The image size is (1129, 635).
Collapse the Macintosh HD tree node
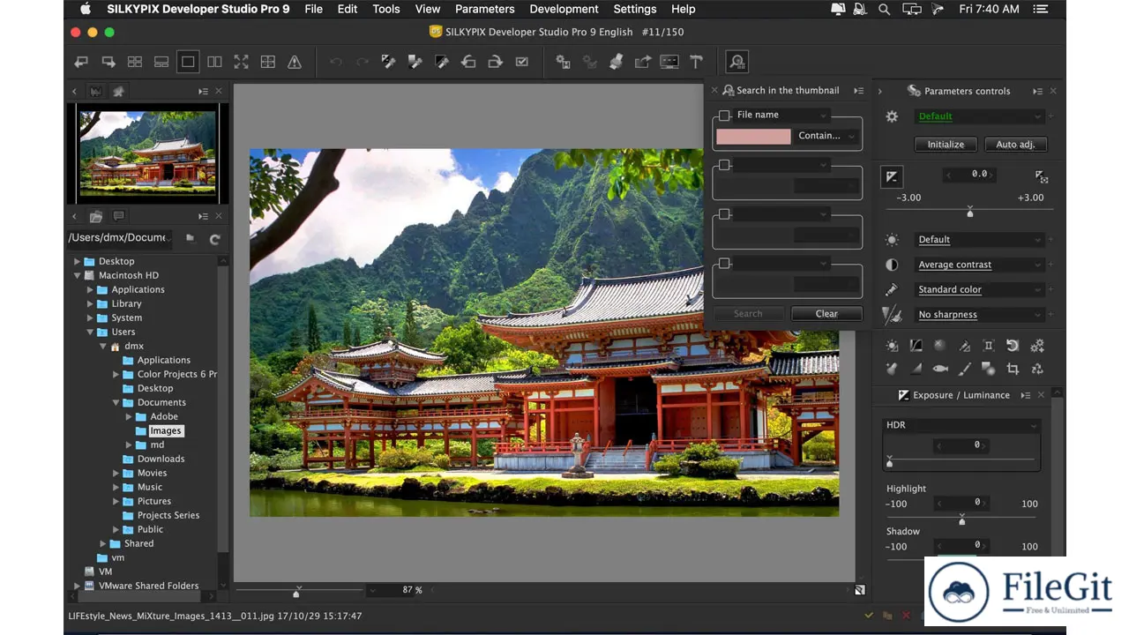click(x=77, y=275)
